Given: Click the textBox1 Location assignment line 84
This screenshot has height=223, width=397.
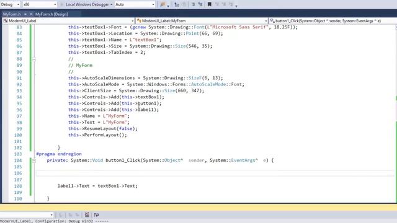Looking at the screenshot, I should [x=146, y=33].
